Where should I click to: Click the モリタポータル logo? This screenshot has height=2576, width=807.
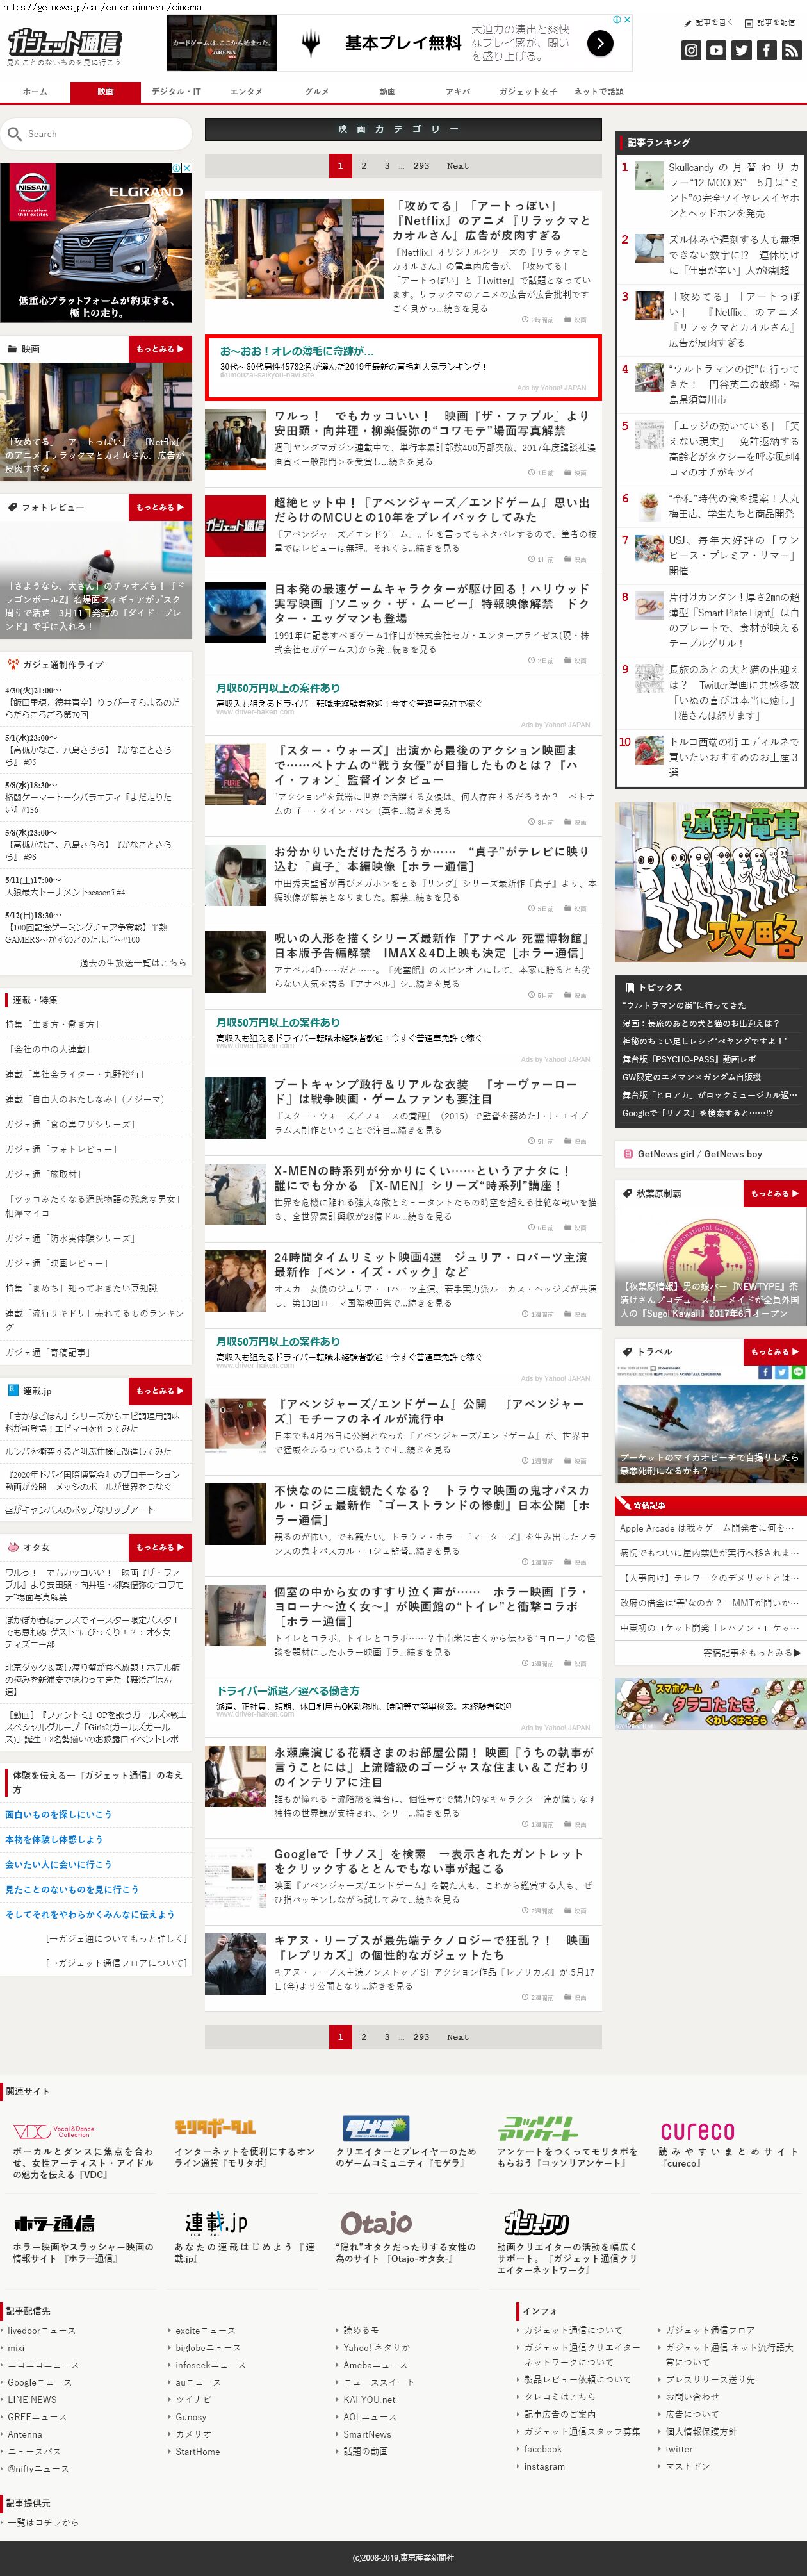pos(215,2127)
